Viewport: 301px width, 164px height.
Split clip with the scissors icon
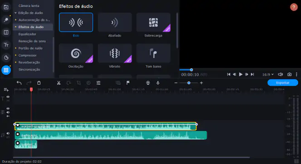[59, 83]
